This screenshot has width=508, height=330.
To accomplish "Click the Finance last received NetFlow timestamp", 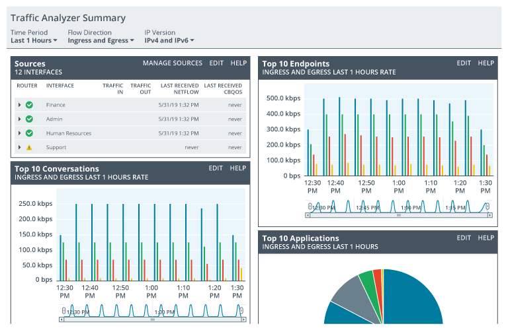I will [179, 105].
